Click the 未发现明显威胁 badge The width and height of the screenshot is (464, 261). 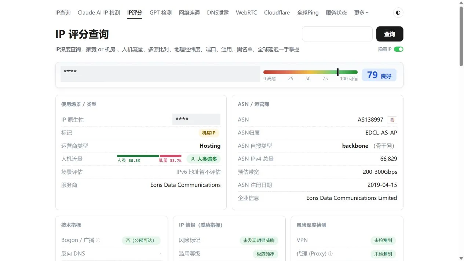pos(259,240)
